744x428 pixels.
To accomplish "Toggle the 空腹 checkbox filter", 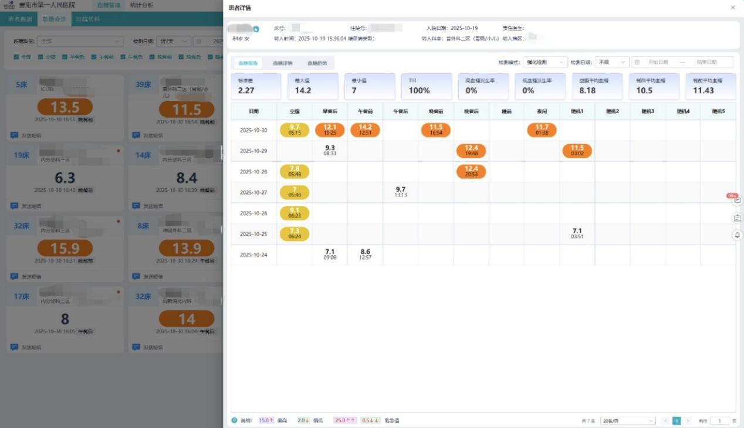I will click(40, 57).
